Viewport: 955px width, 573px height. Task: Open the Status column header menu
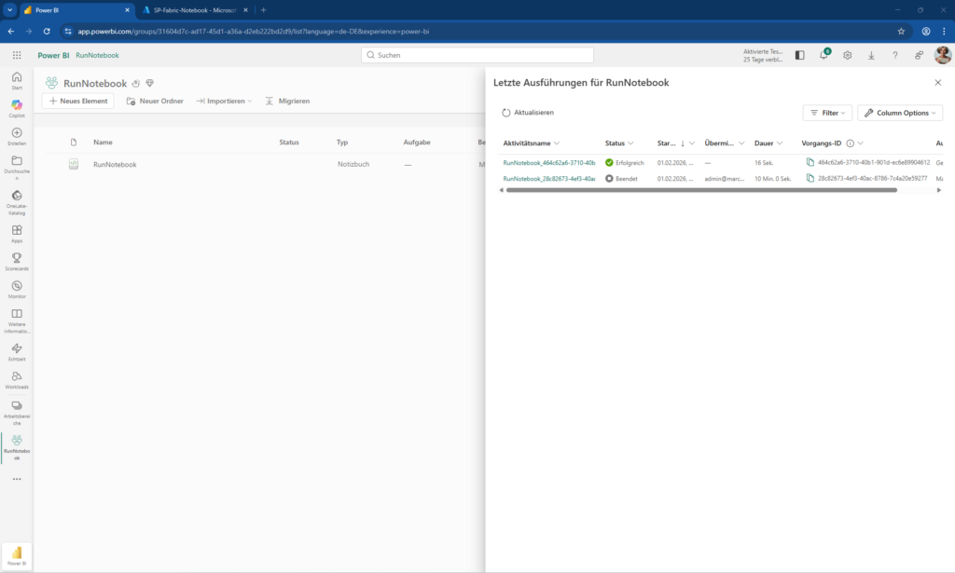tap(619, 143)
